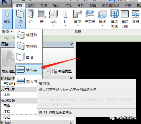Viewport: 141px width, 124px height.
Task: Open the type selector dropdown chevron
Action: [x=48, y=72]
